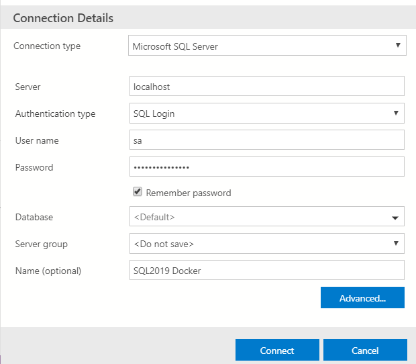The height and width of the screenshot is (364, 416).
Task: Click the Authentication type label
Action: pos(55,113)
